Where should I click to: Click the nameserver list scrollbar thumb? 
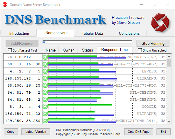click(x=169, y=62)
